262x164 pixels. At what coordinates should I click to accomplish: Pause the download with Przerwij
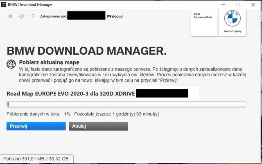click(36, 126)
